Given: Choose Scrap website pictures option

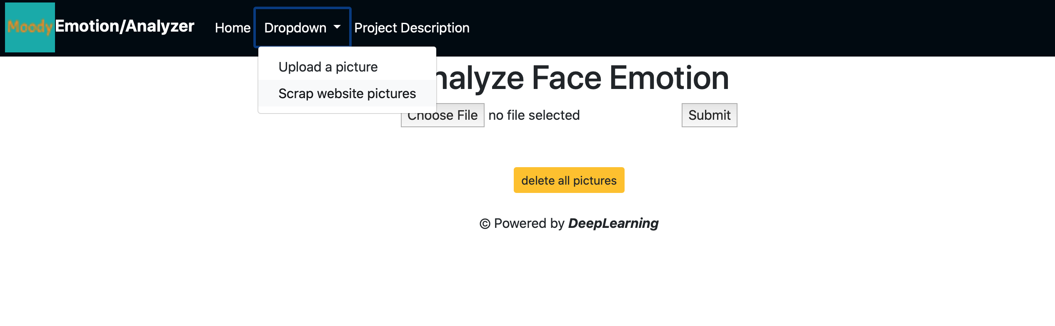Looking at the screenshot, I should (347, 94).
